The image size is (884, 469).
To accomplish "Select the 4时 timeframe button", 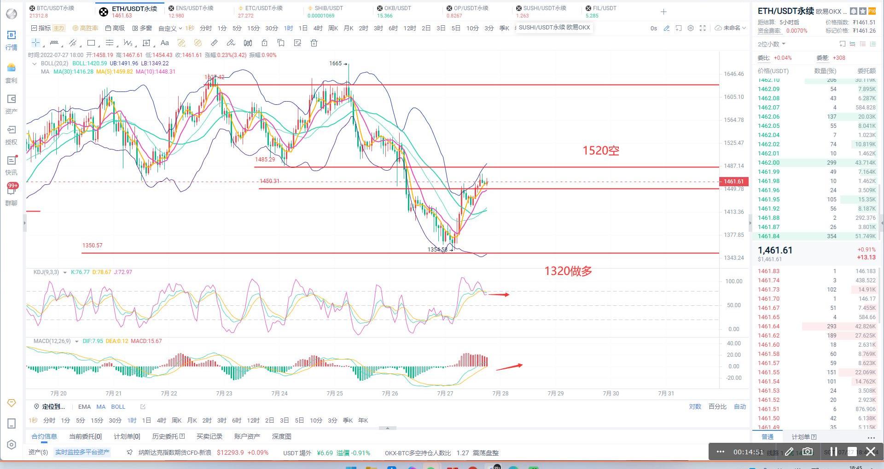I will [318, 28].
